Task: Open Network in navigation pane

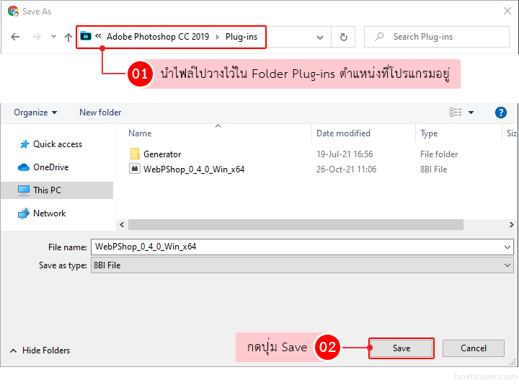Action: pos(49,213)
